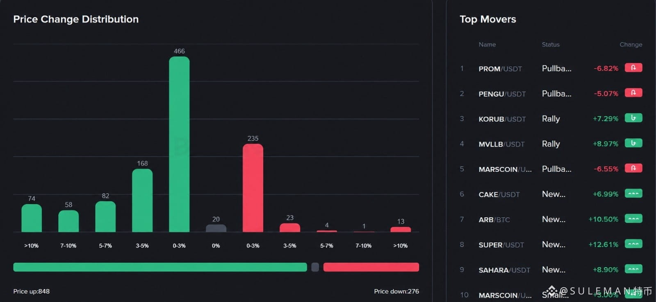Click the green rally icon for KORUB/USDT

[633, 118]
